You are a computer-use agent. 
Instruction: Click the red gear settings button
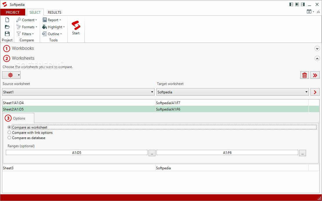(x=10, y=75)
